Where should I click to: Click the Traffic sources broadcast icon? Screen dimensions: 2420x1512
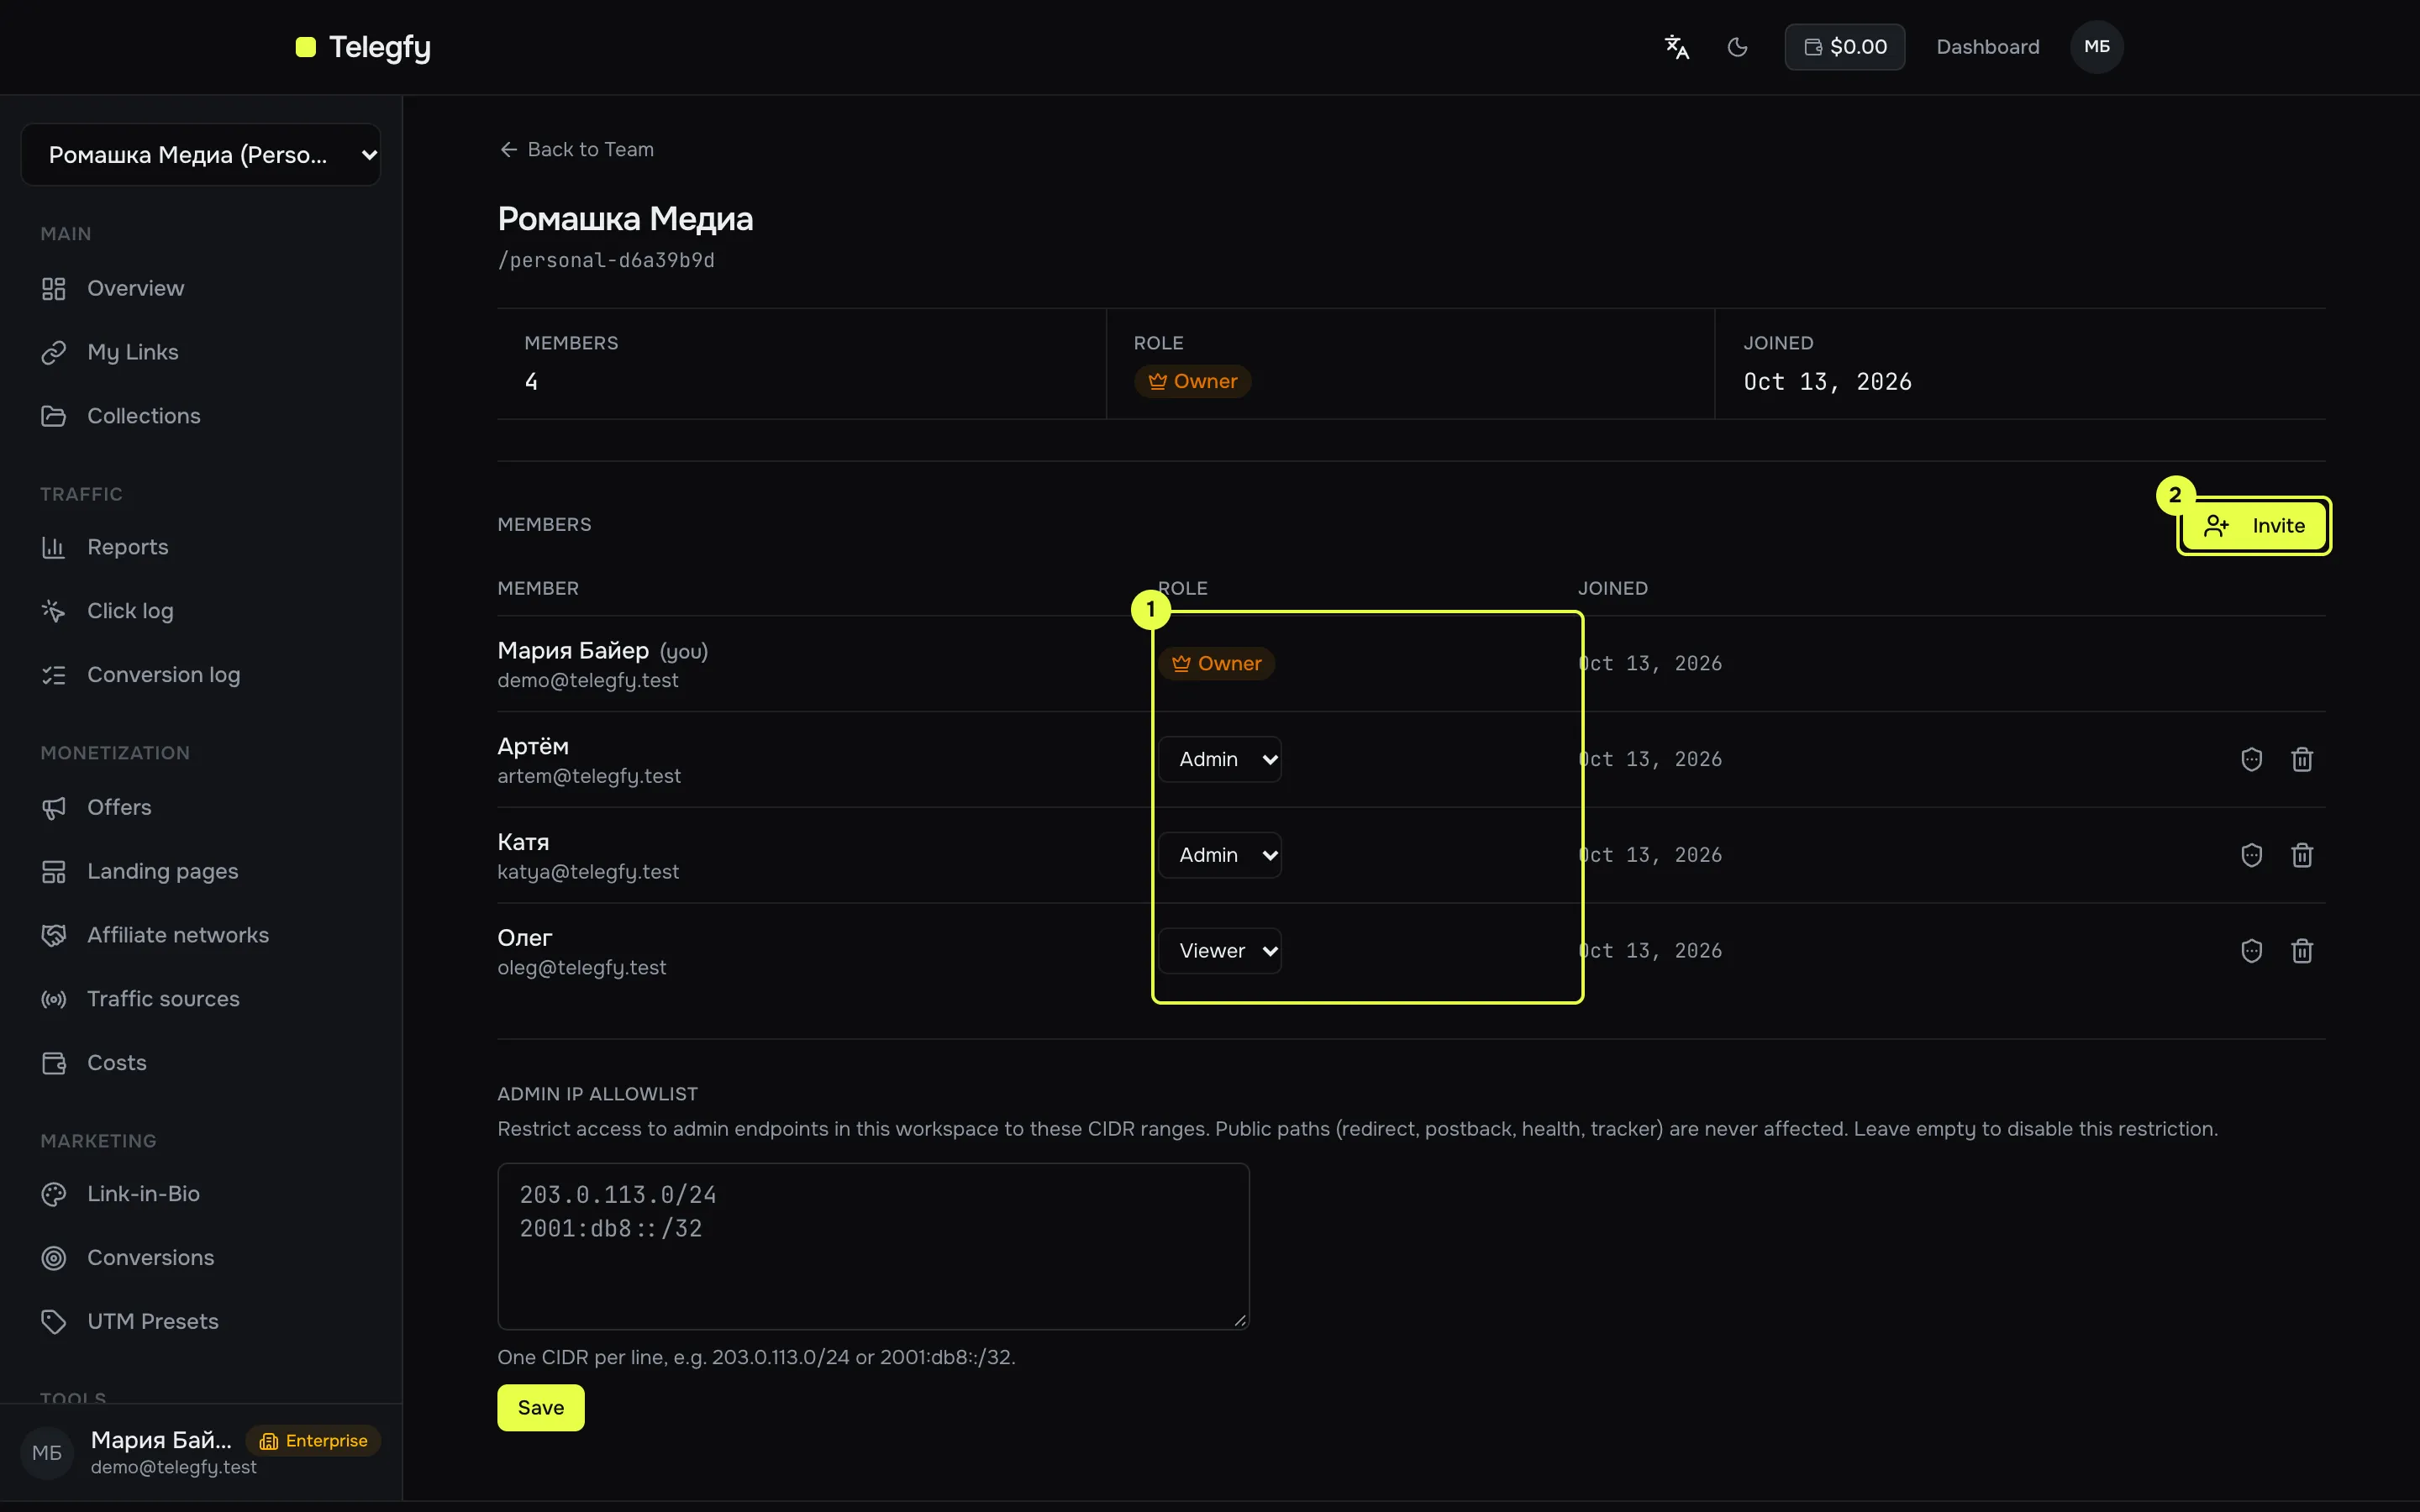coord(54,999)
